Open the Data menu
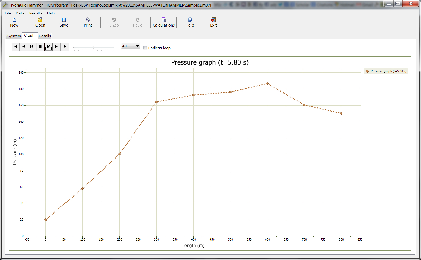This screenshot has width=421, height=260. coord(20,13)
